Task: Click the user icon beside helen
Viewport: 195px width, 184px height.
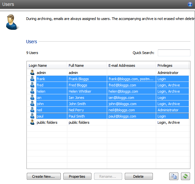Action: click(32, 91)
